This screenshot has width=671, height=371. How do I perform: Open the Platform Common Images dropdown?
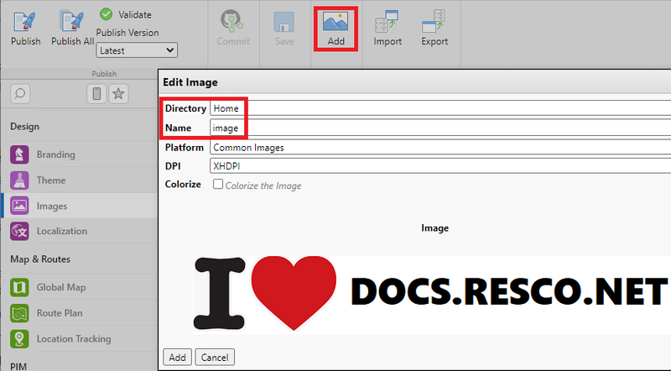coord(440,148)
